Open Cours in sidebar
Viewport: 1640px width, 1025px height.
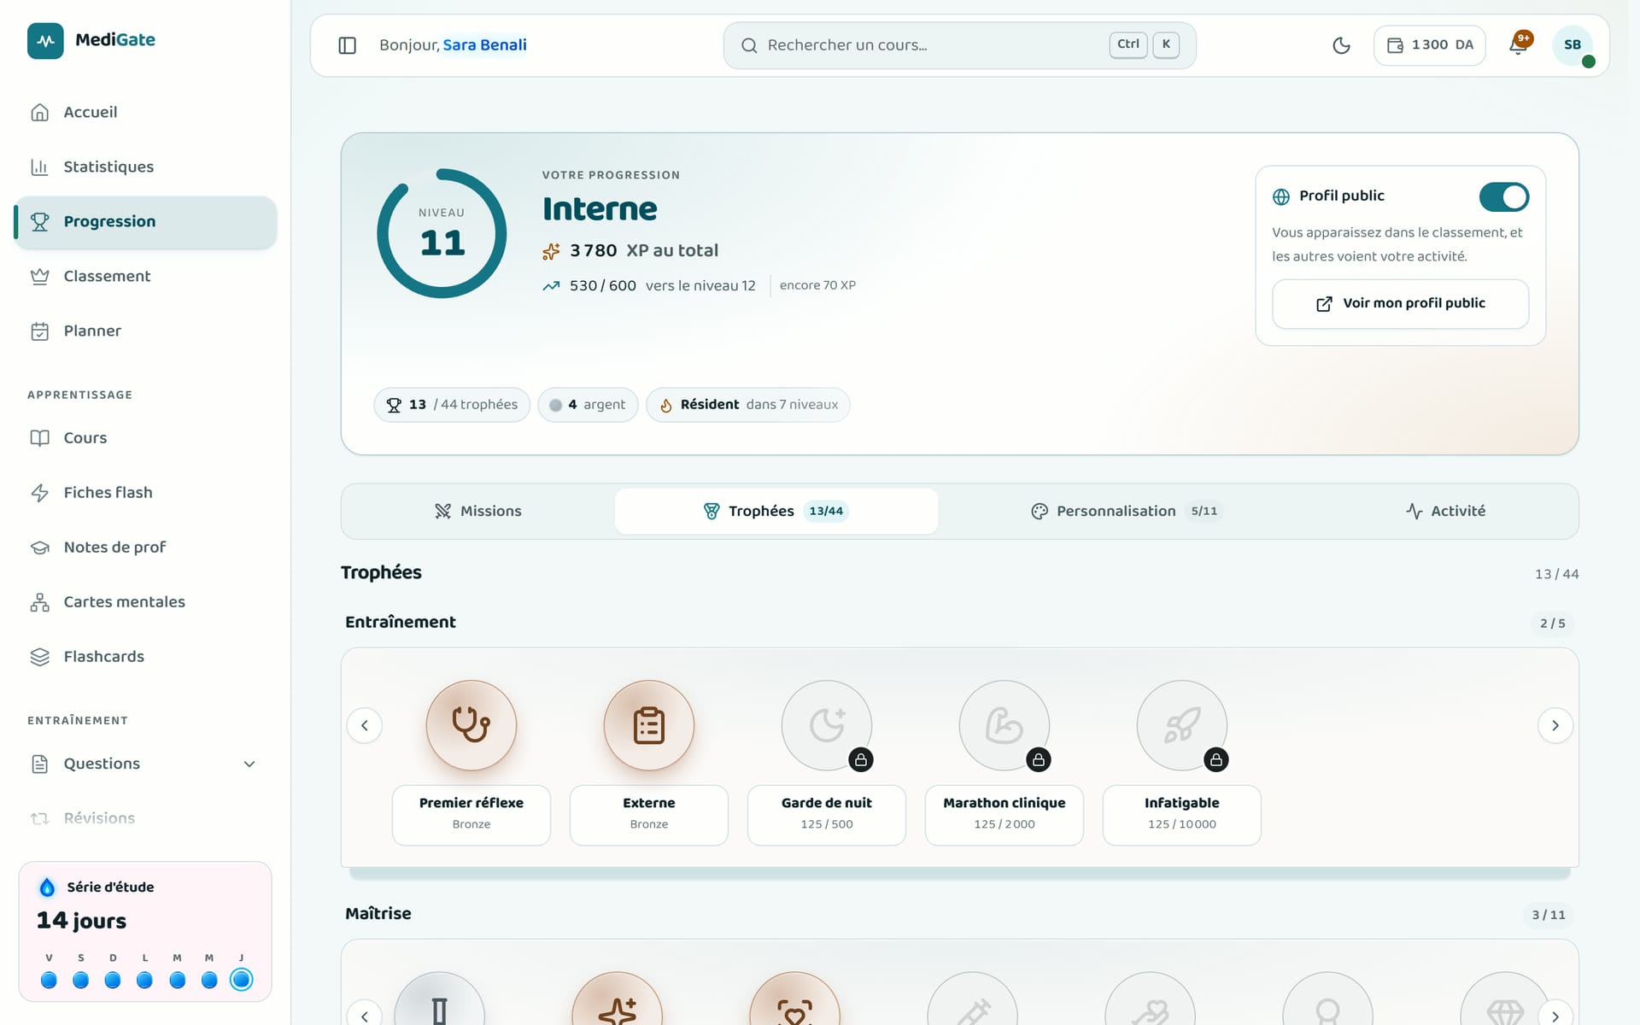[x=145, y=437]
